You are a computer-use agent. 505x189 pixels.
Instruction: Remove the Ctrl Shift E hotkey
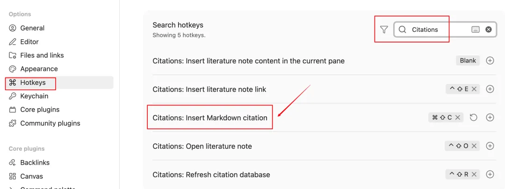474,89
